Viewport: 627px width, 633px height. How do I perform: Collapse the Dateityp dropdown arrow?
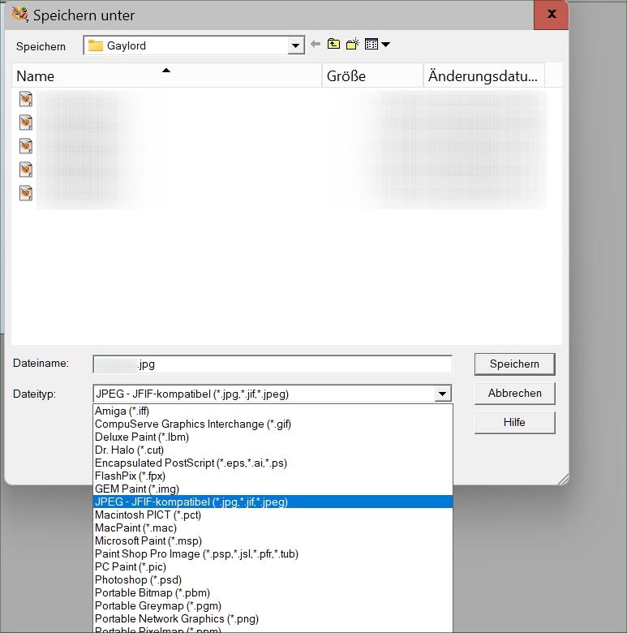point(443,394)
